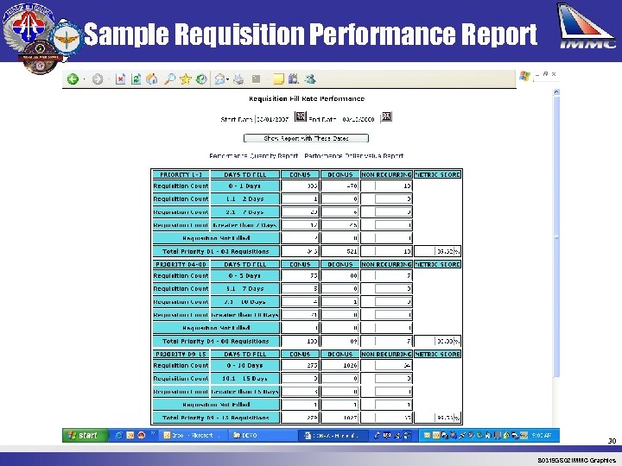Open the Research books toolbar icon
This screenshot has width=622, height=466.
[294, 79]
